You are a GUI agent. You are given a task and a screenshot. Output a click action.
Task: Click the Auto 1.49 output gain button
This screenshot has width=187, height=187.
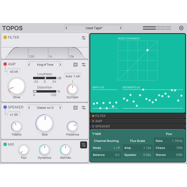point(72,76)
